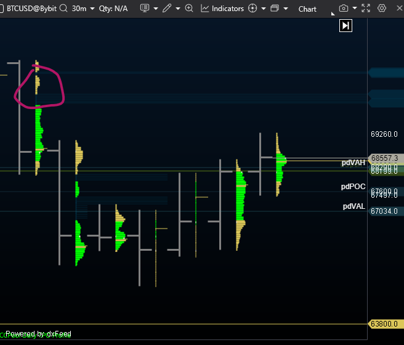Expand the data box dropdown arrow
This screenshot has height=345, width=404.
coord(156,9)
